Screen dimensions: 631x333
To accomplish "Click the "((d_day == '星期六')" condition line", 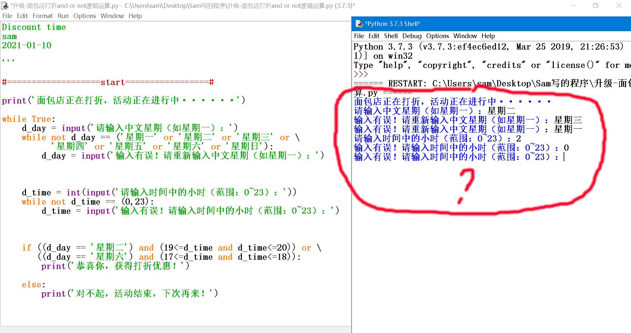I will [x=169, y=257].
